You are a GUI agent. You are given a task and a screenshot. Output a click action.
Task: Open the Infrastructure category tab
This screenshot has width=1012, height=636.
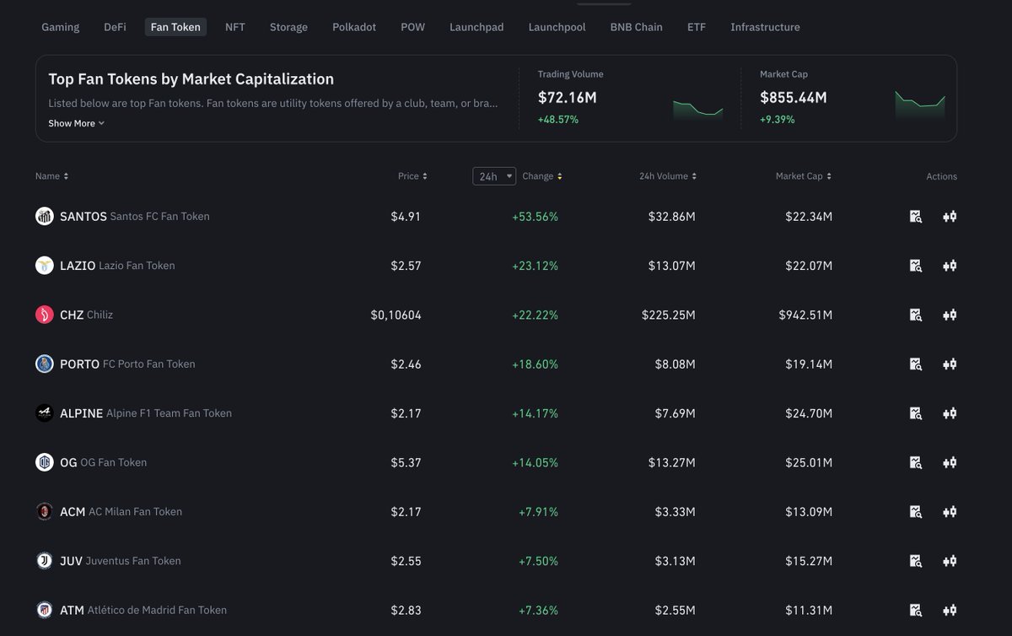(x=765, y=27)
